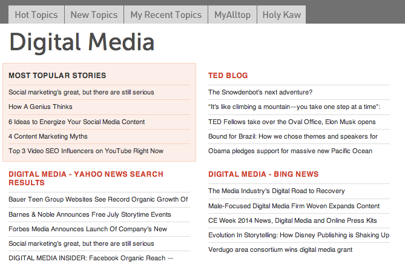The height and width of the screenshot is (270, 405).
Task: Read 'Forbes Media Announces Launch Of Company's New'
Action: click(88, 229)
